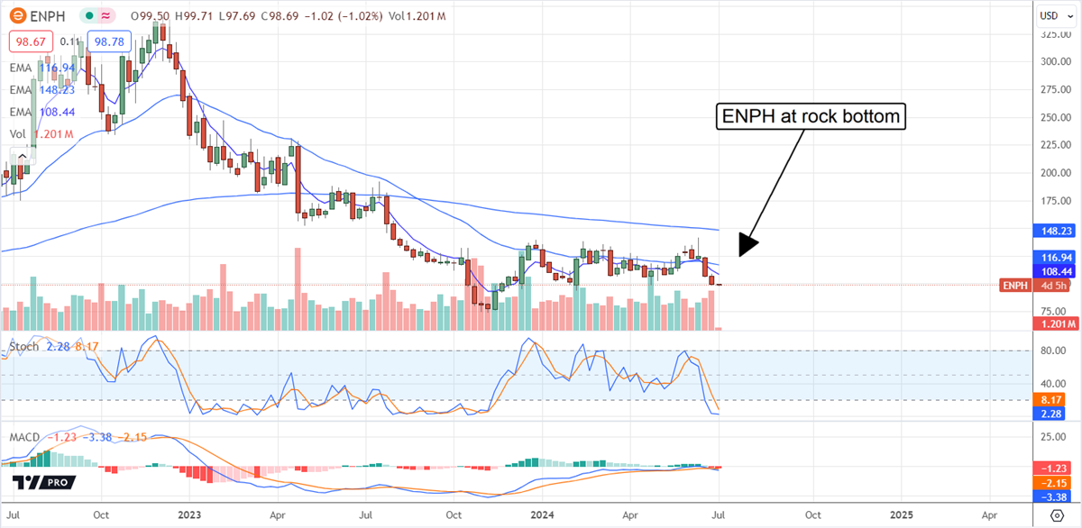Click the 'ENPH at rock bottom' text annotation
Screen dimensions: 1082x528
(810, 116)
